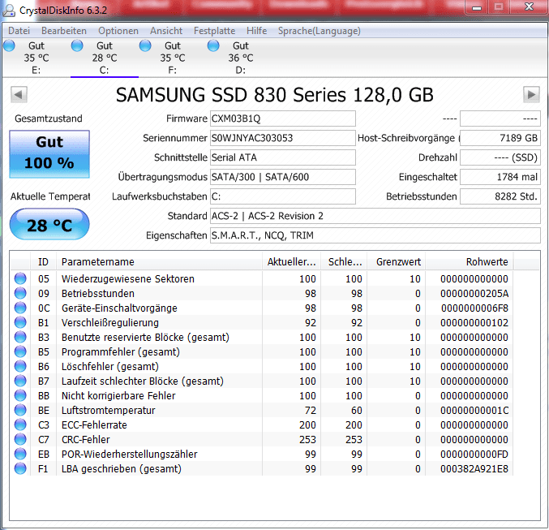Click raw value 000382A921E8
Image resolution: width=549 pixels, height=530 pixels.
474,468
